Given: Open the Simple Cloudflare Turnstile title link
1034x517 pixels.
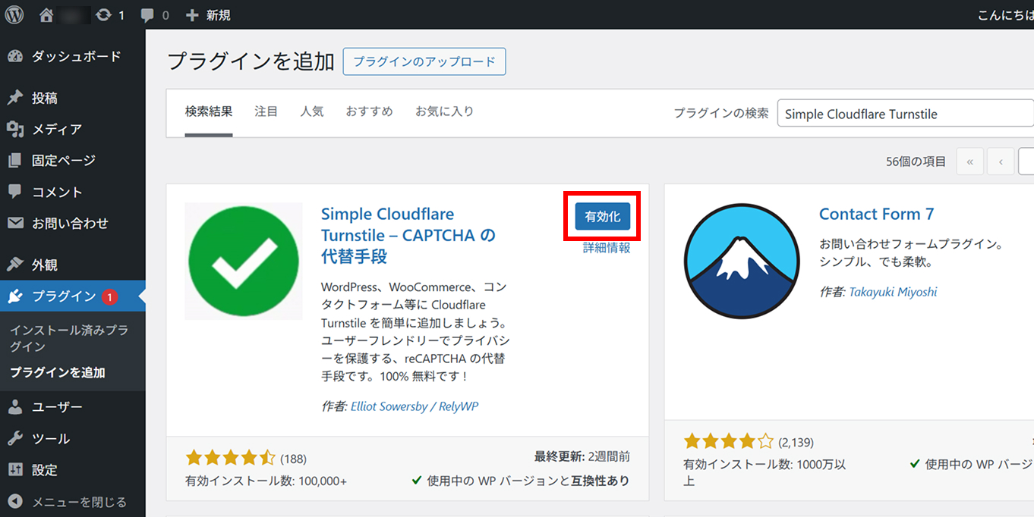Looking at the screenshot, I should pos(408,235).
